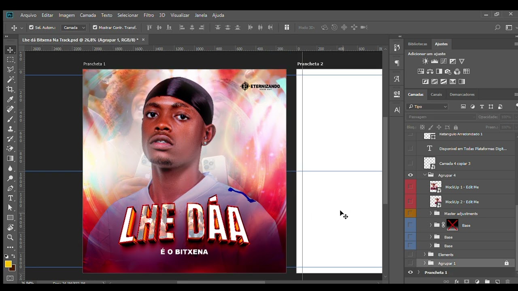Click the foreground color swatch
This screenshot has width=518, height=291.
(x=8, y=264)
